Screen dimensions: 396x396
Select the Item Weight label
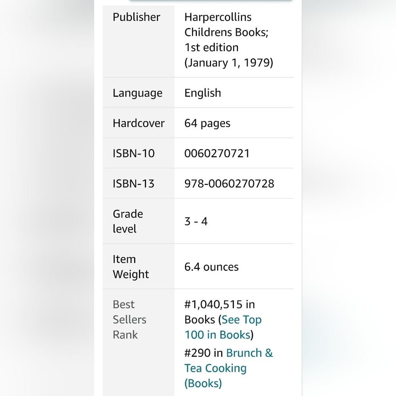coord(131,267)
